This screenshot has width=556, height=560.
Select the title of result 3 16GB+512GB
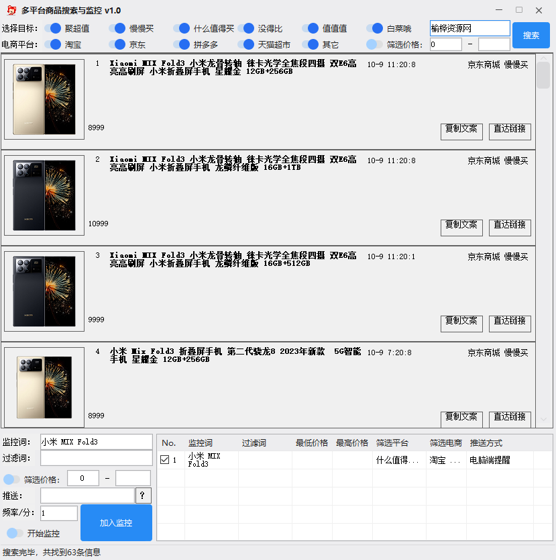pos(233,259)
